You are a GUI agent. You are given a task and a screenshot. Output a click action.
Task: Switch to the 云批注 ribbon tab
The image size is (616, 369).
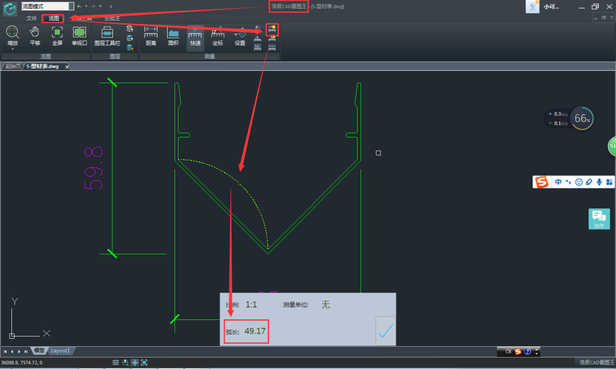[x=112, y=18]
